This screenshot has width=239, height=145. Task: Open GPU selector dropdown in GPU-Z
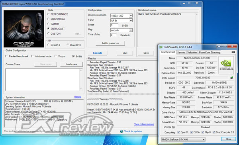183,139
